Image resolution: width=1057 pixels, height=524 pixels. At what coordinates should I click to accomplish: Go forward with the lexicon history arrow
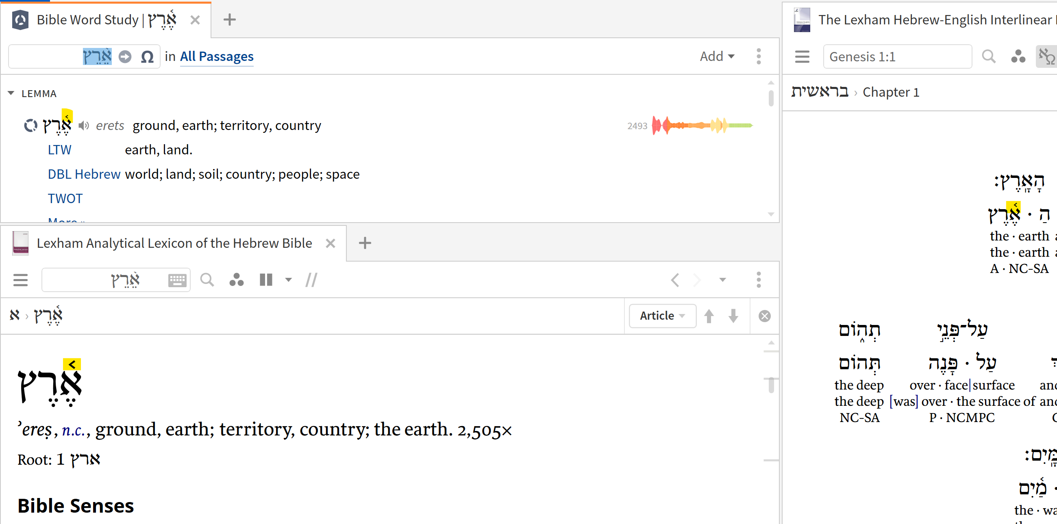click(x=697, y=280)
